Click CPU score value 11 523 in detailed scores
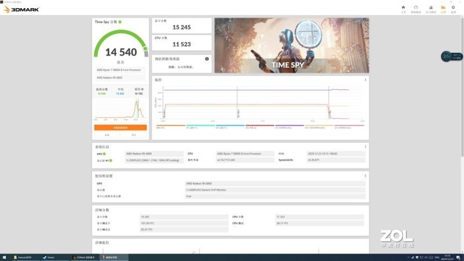Image resolution: width=464 pixels, height=261 pixels. point(320,217)
